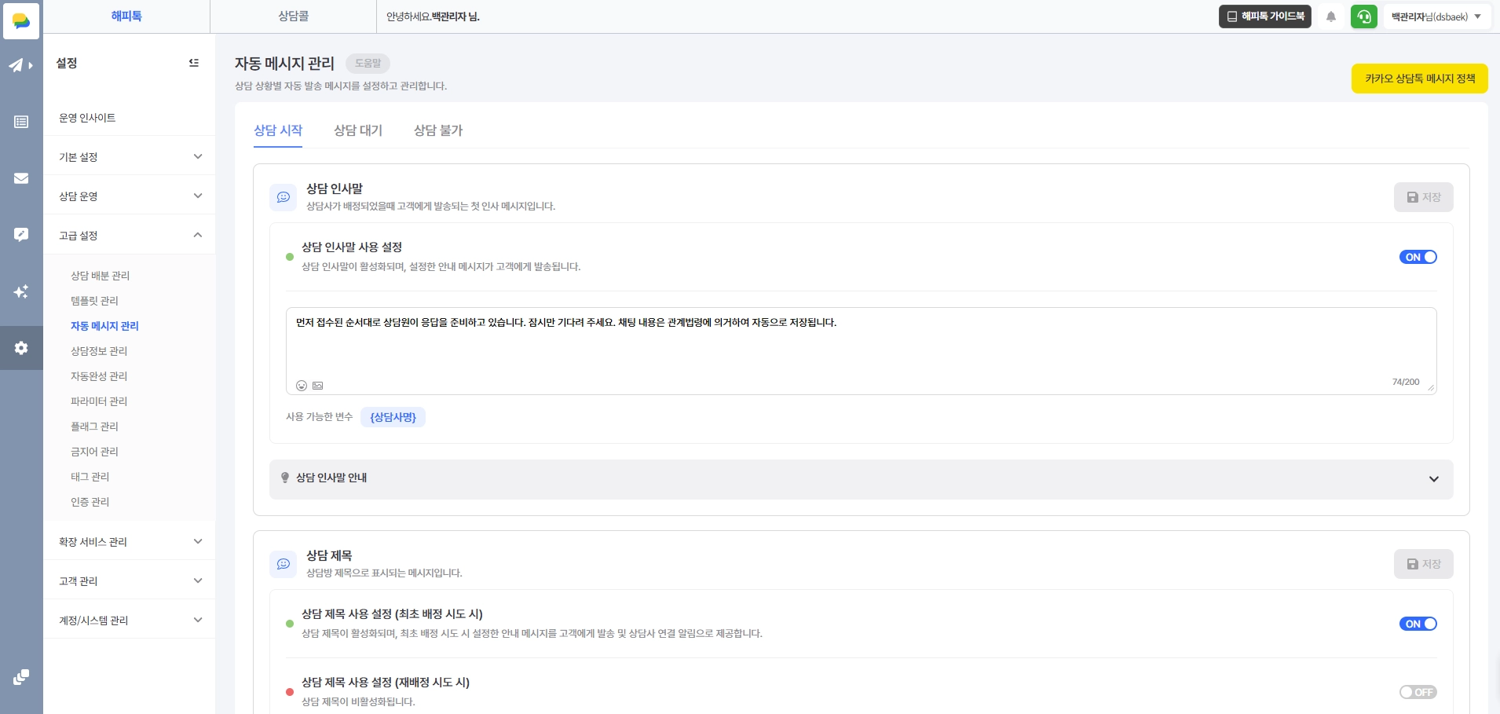Open 자동 메시지 관리 page
Screen dimensions: 1500x714
click(104, 326)
